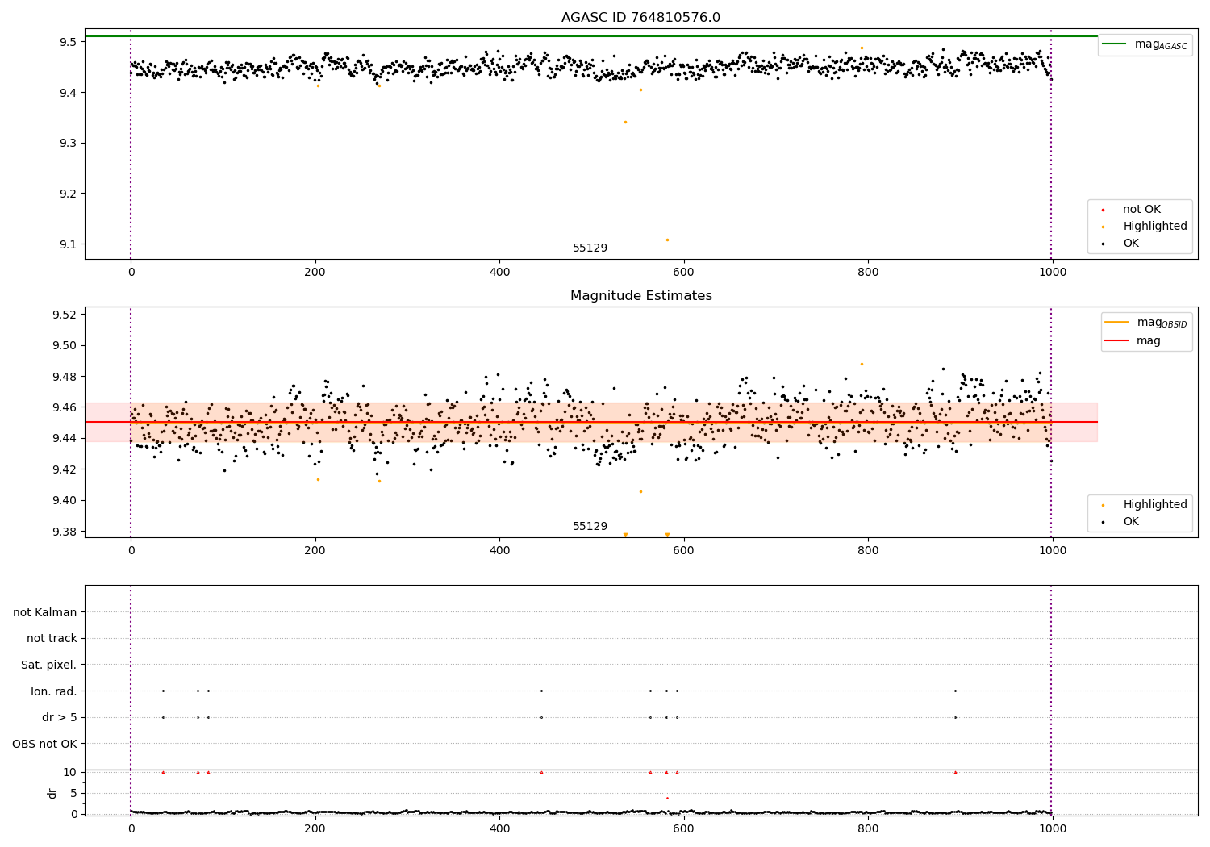Click the green mag AGASC legend line sample
Image resolution: width=1210 pixels, height=847 pixels.
[1114, 44]
